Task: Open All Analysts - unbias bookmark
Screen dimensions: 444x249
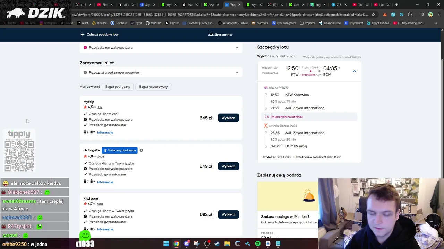Action: pos(233,23)
